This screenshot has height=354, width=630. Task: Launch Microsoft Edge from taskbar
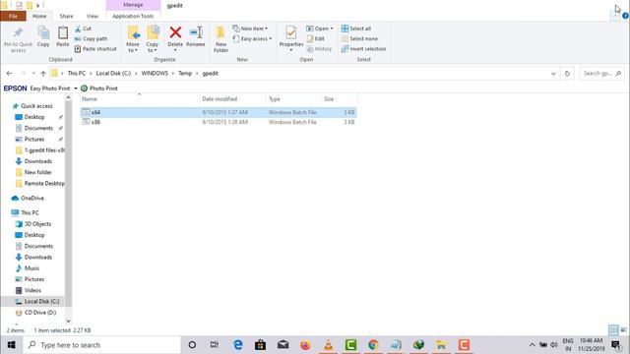pos(238,345)
